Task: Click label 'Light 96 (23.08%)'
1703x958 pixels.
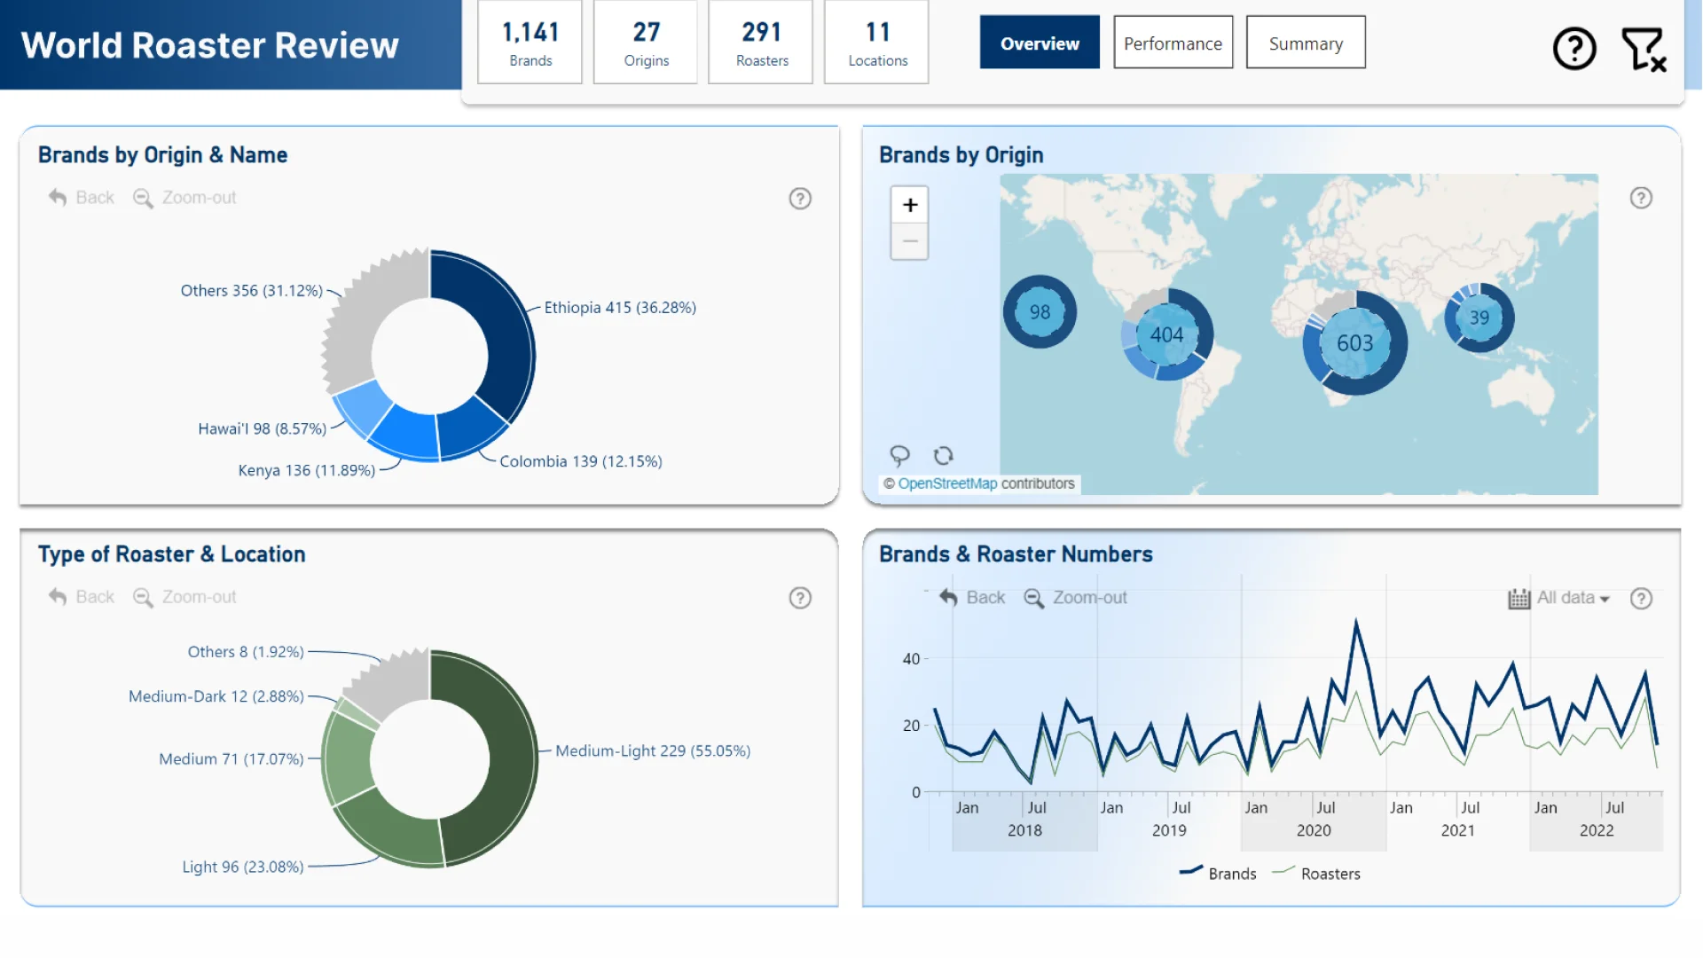Action: (243, 867)
